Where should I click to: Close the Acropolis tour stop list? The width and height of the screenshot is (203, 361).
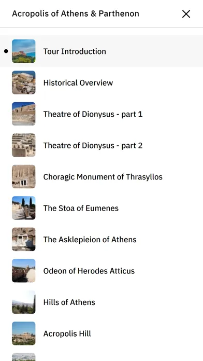[x=186, y=14]
